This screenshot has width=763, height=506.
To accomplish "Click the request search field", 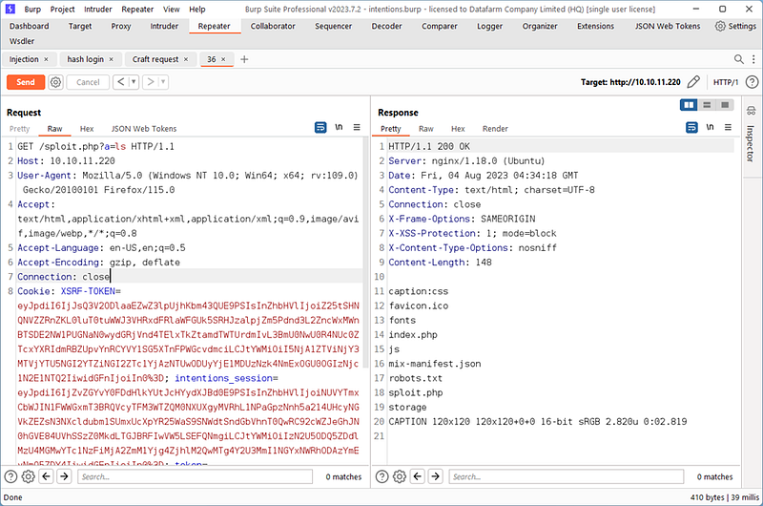I will pyautogui.click(x=195, y=476).
